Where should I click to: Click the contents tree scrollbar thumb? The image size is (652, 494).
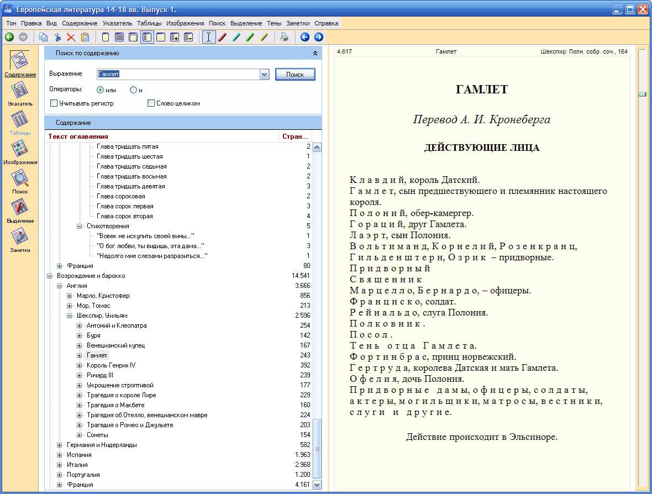(317, 449)
